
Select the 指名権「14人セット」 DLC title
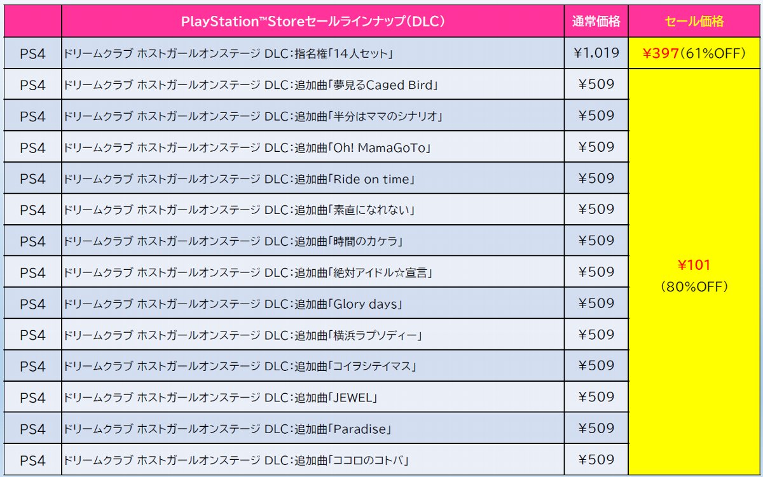point(227,54)
